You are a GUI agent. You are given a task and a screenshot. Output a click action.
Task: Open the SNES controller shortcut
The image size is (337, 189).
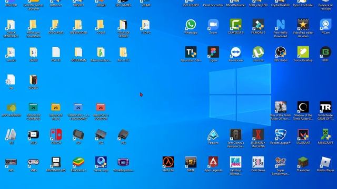point(33,162)
